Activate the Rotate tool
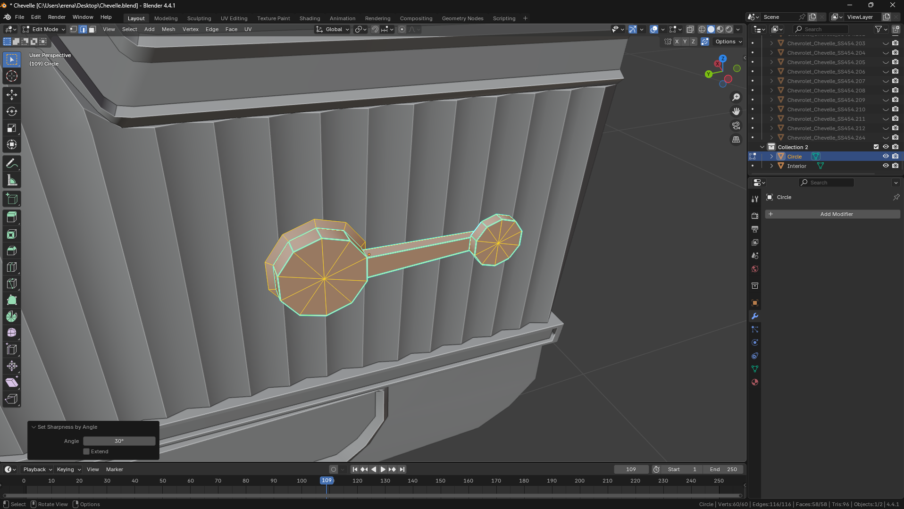The width and height of the screenshot is (904, 509). tap(12, 111)
